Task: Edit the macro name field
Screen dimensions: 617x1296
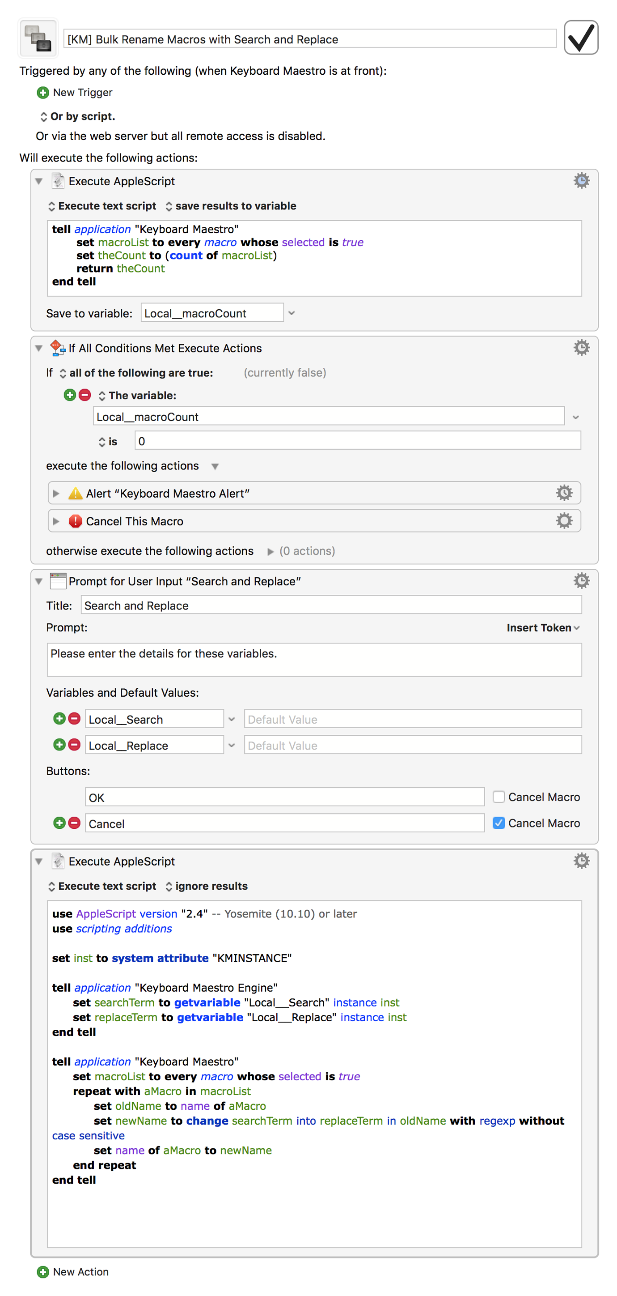Action: click(x=309, y=39)
